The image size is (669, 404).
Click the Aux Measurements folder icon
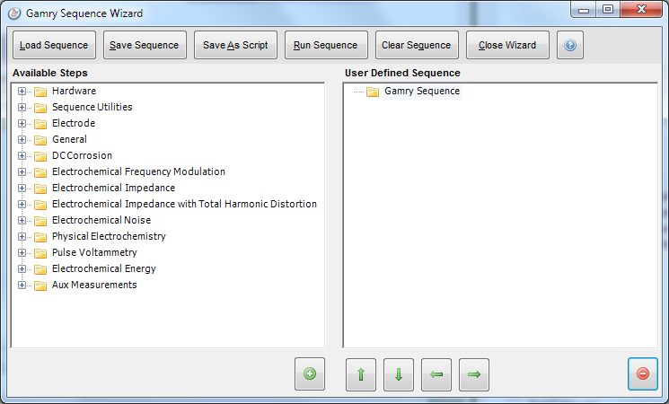[40, 285]
